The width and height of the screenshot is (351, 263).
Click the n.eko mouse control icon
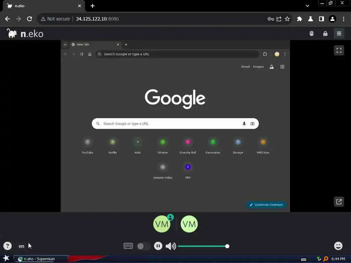311,34
